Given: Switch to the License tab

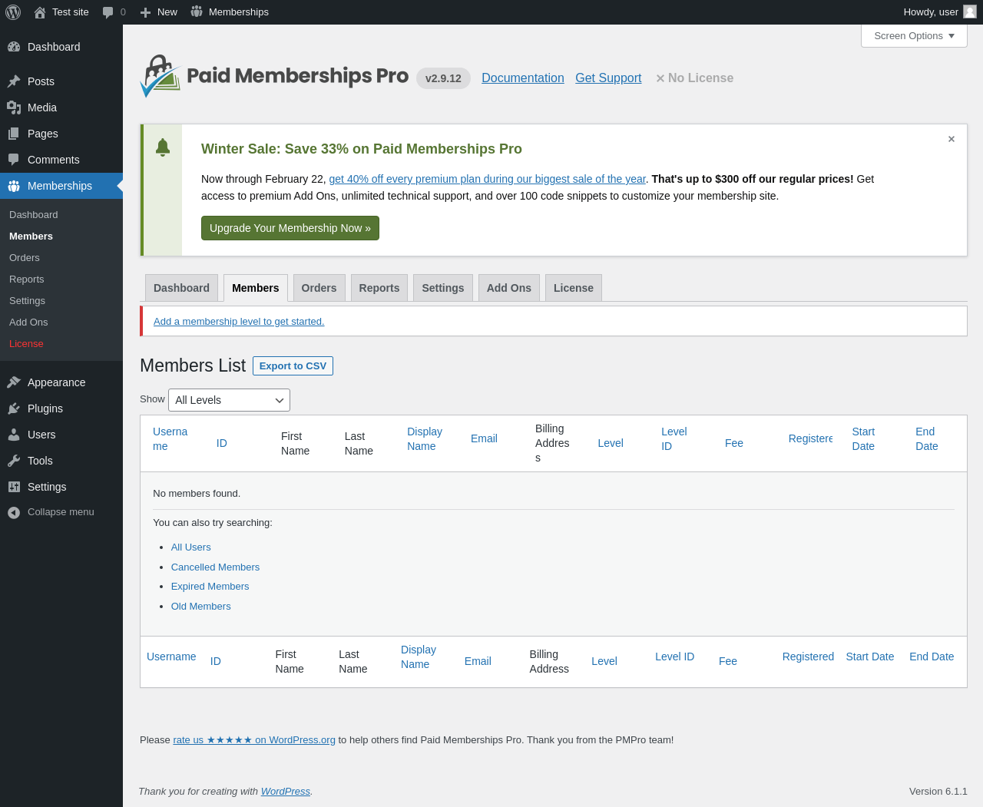Looking at the screenshot, I should click(x=574, y=288).
